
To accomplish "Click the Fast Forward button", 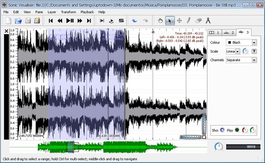I will tap(79, 21).
